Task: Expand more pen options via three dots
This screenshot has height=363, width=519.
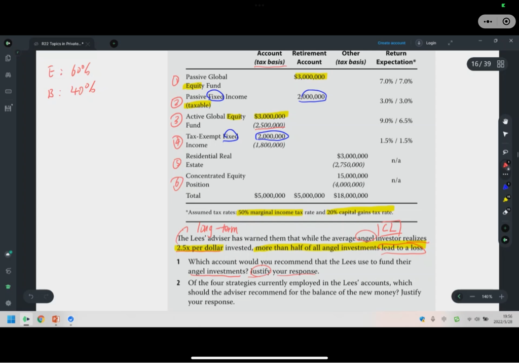Action: coord(505,174)
